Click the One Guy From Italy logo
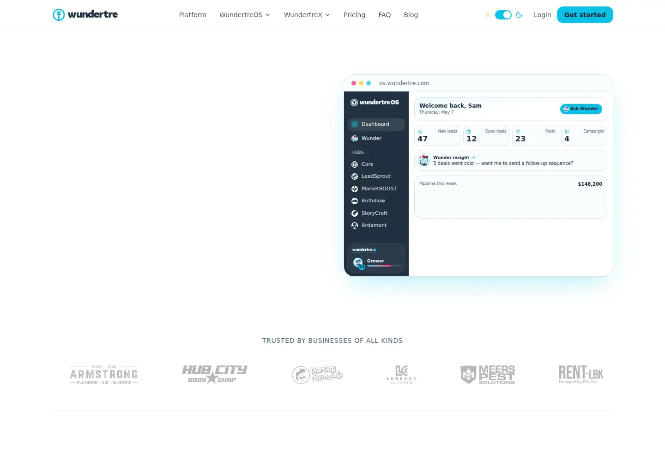This screenshot has width=665, height=462. tap(318, 375)
